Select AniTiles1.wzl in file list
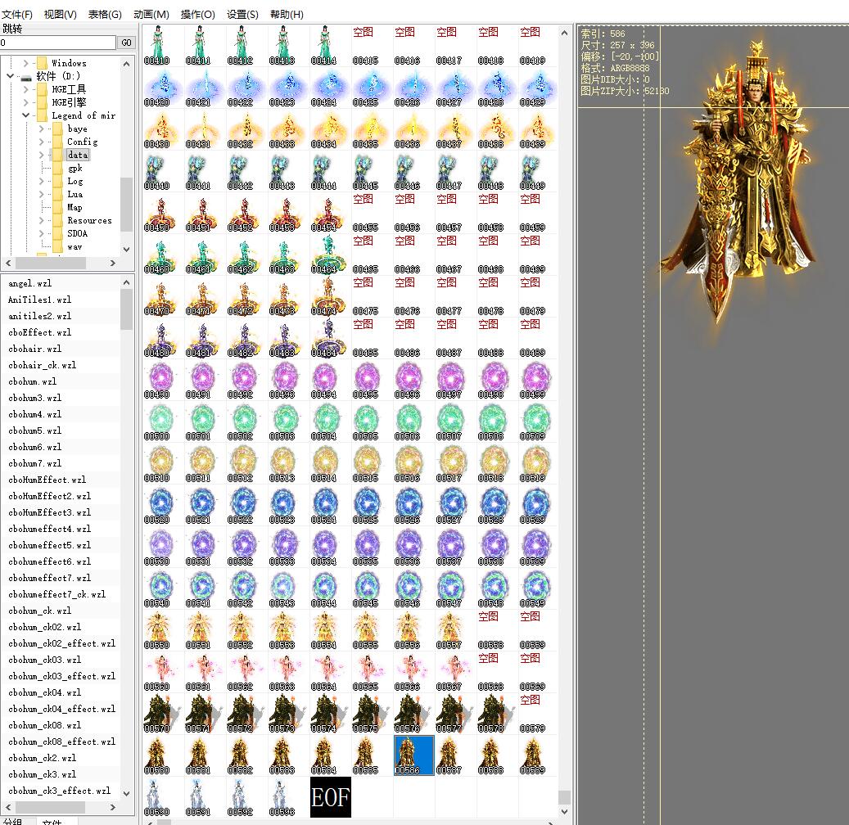 coord(39,300)
